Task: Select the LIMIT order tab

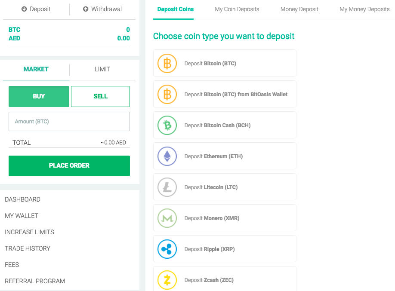Action: [x=102, y=69]
